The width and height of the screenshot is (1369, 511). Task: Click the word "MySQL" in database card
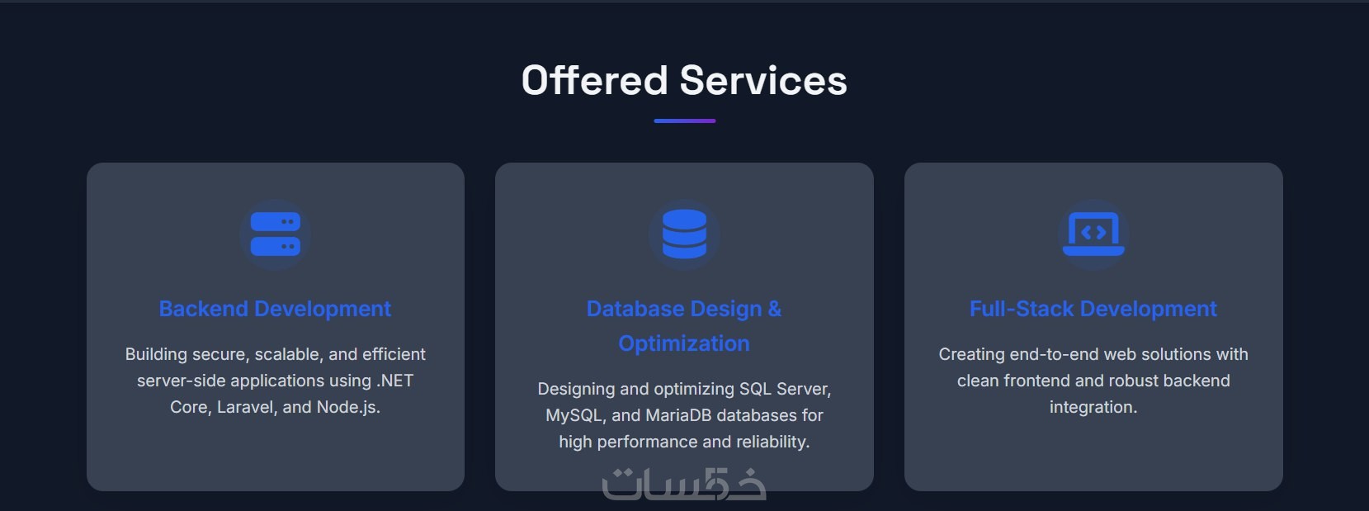(575, 415)
